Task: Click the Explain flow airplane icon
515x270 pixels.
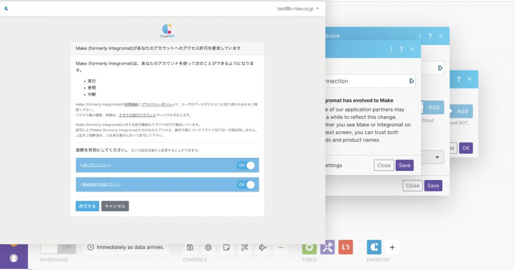Action: coord(263,247)
